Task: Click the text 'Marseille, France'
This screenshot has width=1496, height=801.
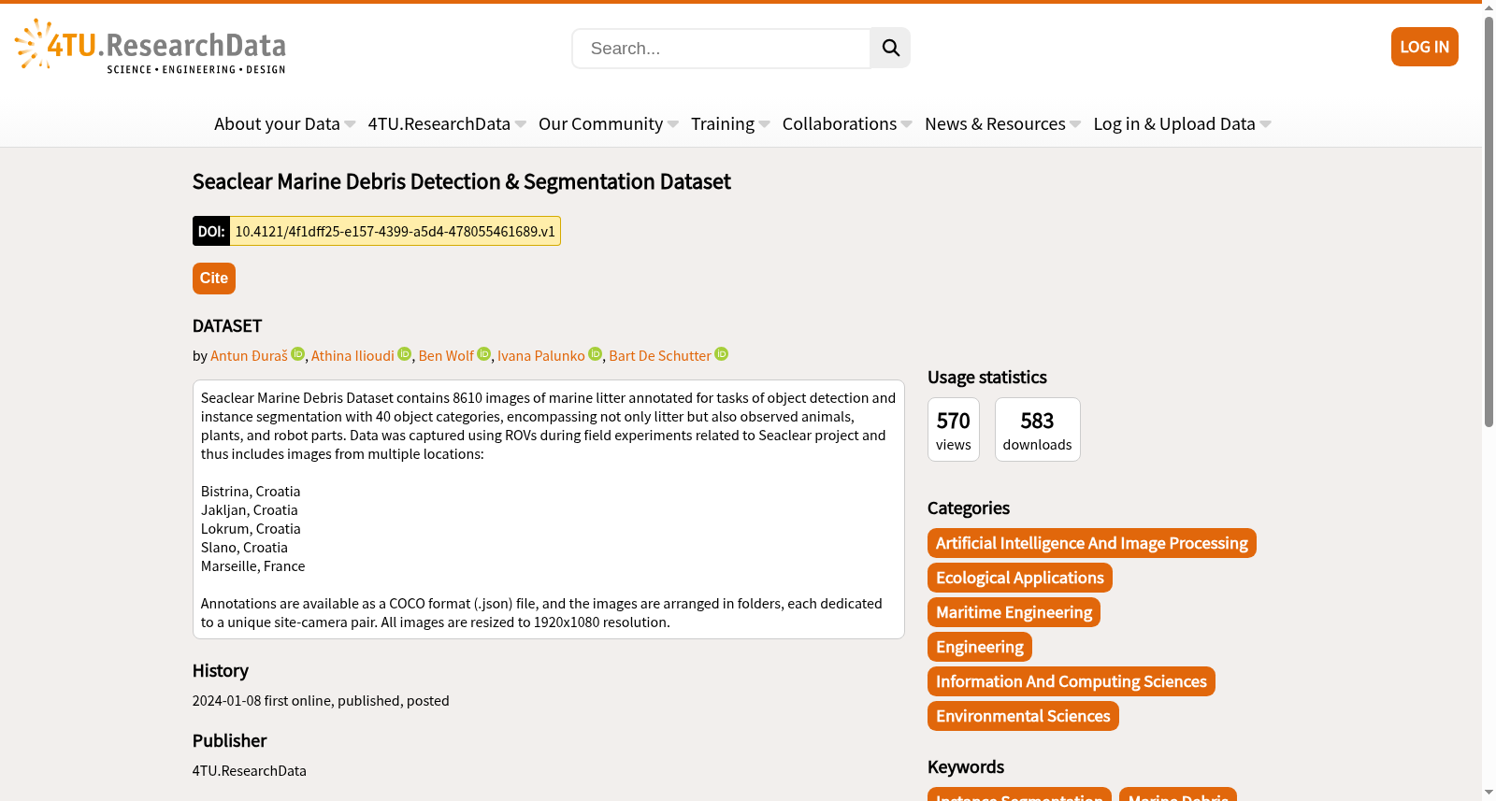Action: (x=252, y=566)
